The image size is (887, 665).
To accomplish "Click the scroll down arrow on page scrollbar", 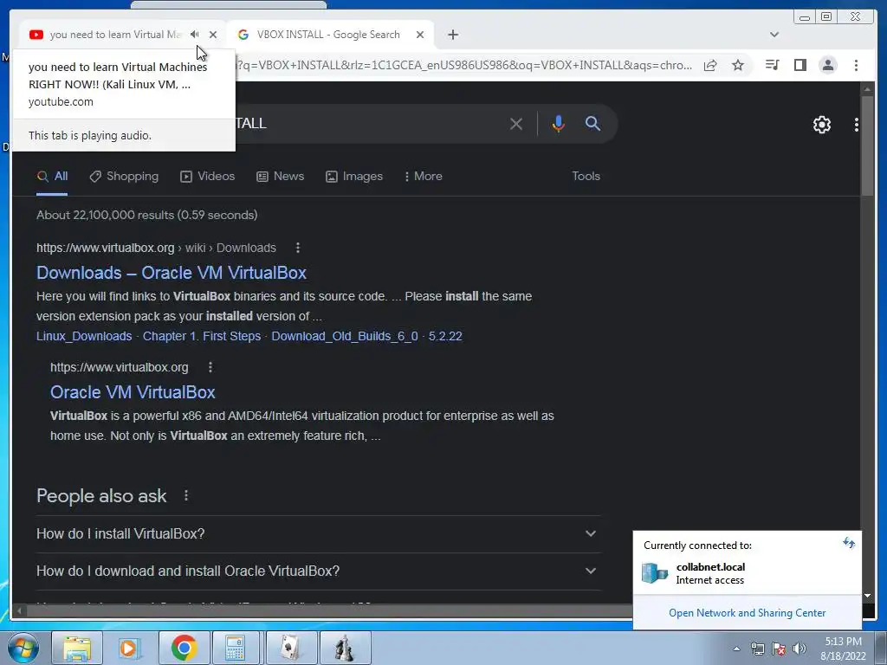I will 867,596.
